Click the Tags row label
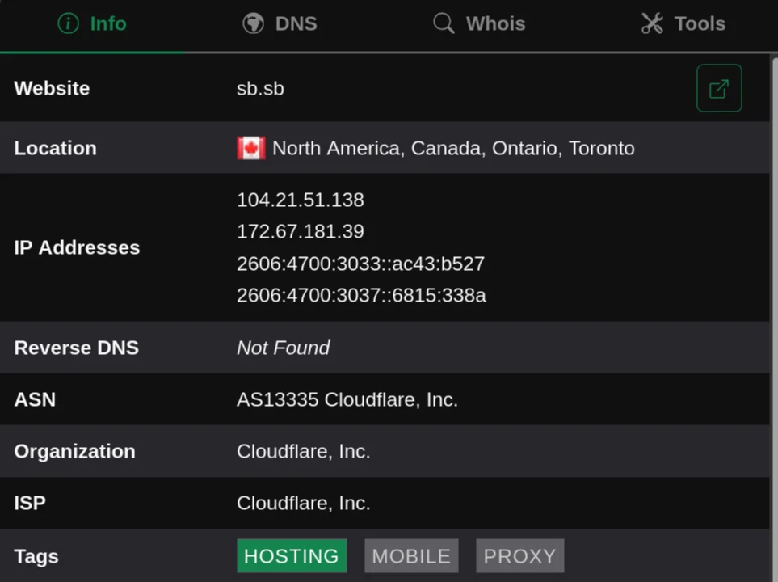The width and height of the screenshot is (778, 582). pyautogui.click(x=36, y=556)
